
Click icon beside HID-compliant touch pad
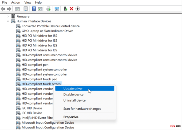tap(18, 79)
